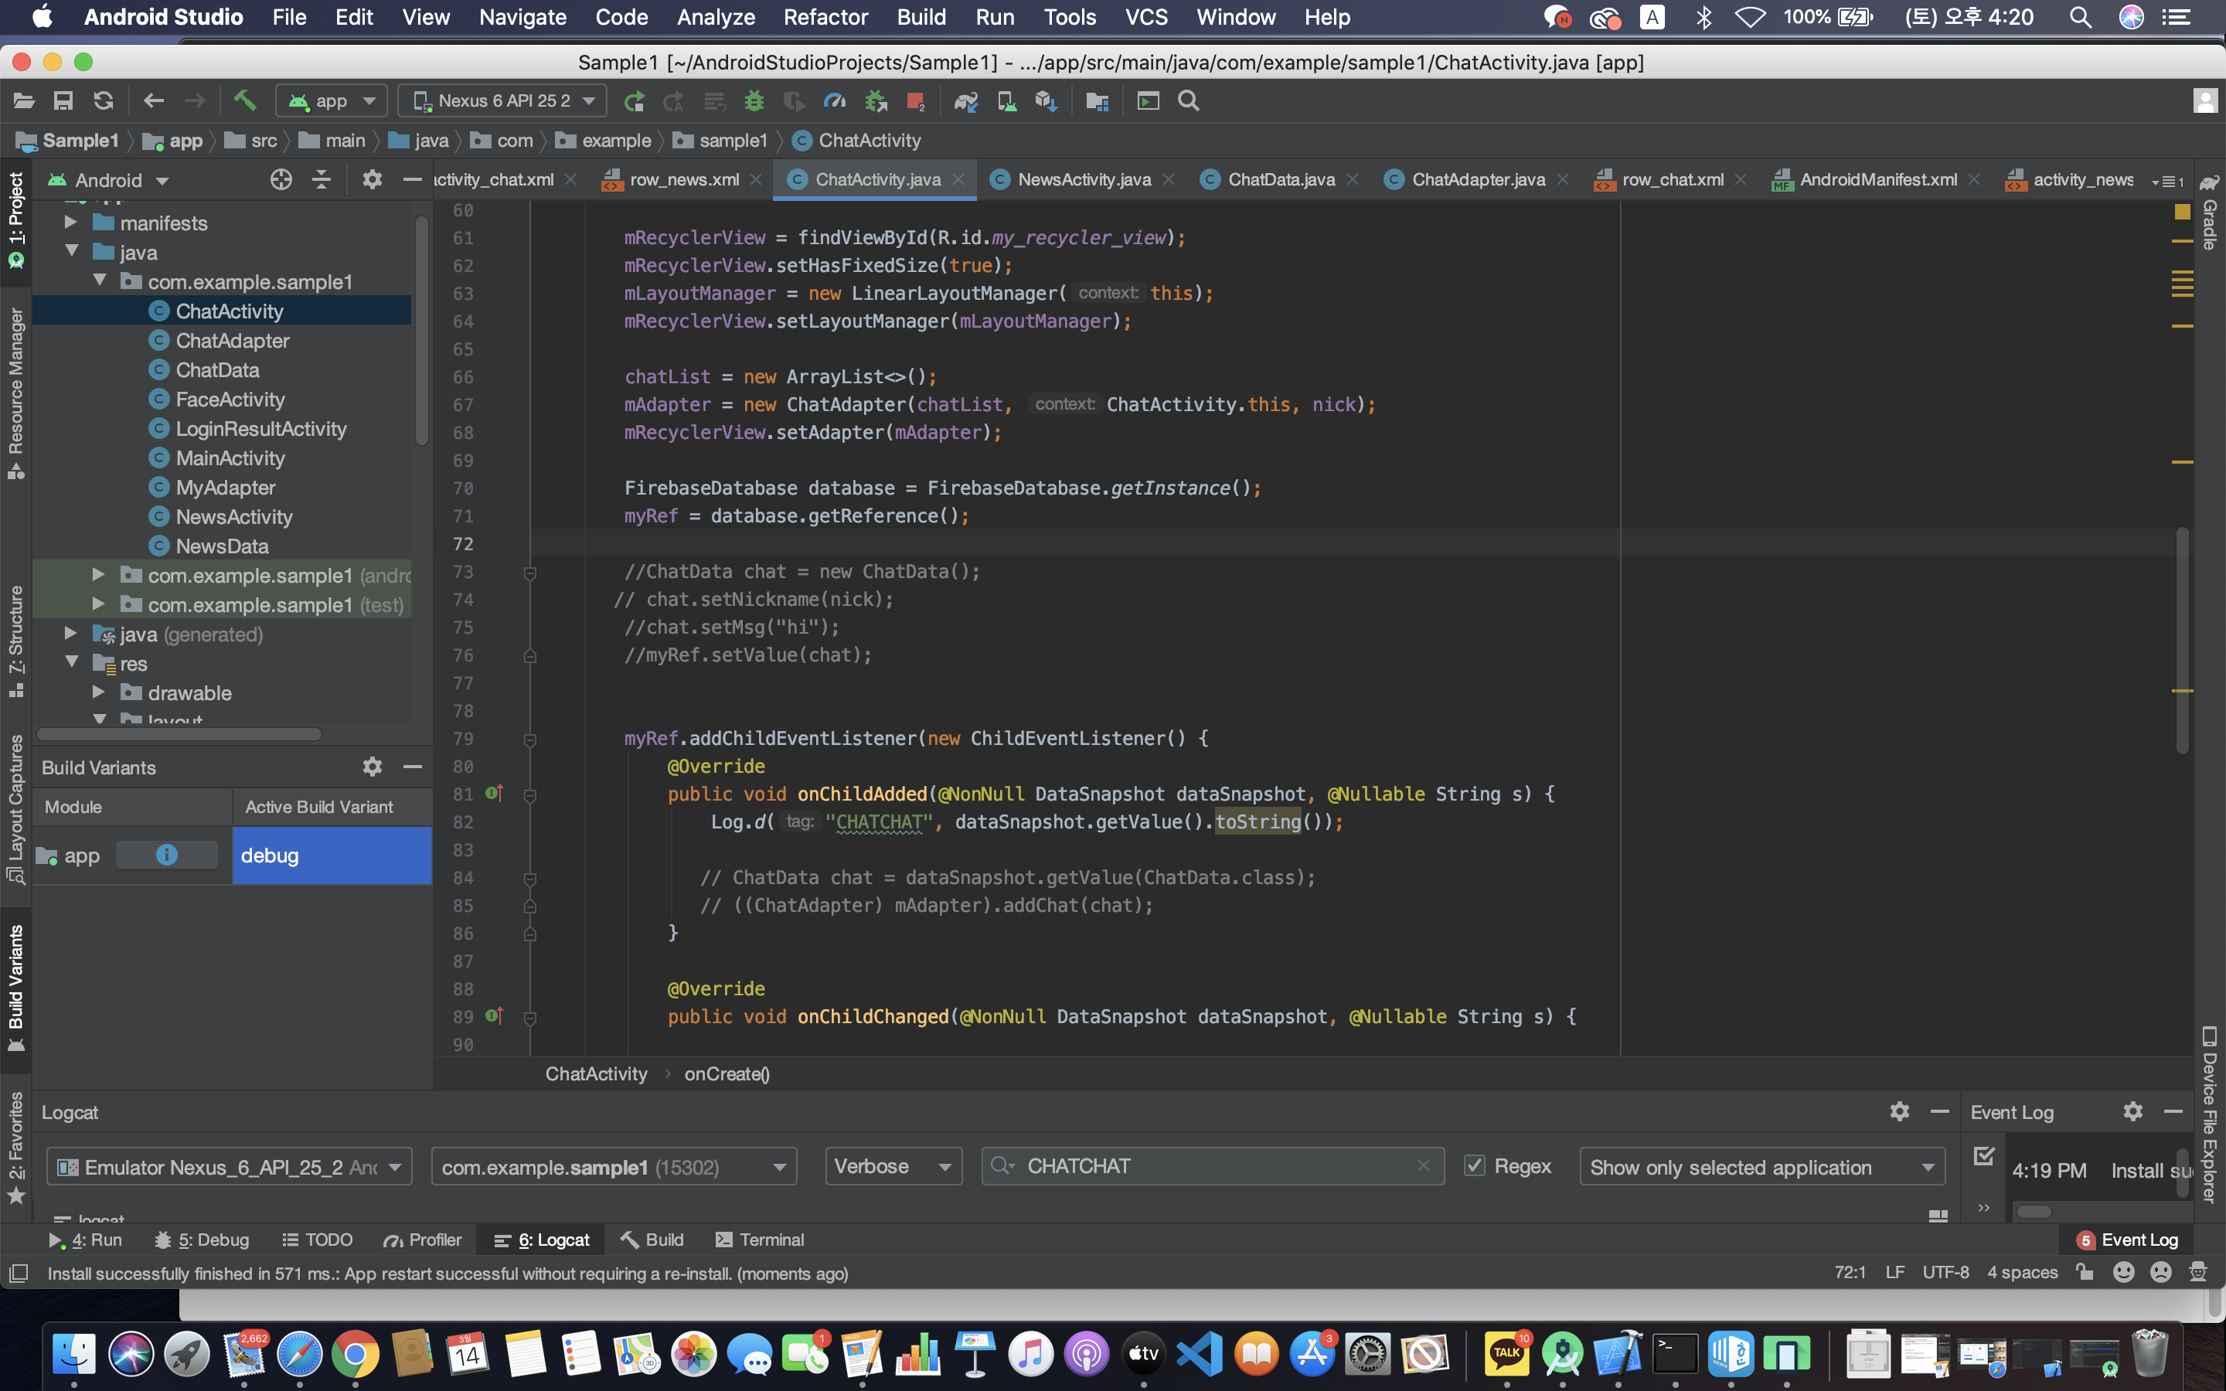This screenshot has width=2226, height=1391.
Task: Click Sync Project with Gradle Files icon
Action: [966, 100]
